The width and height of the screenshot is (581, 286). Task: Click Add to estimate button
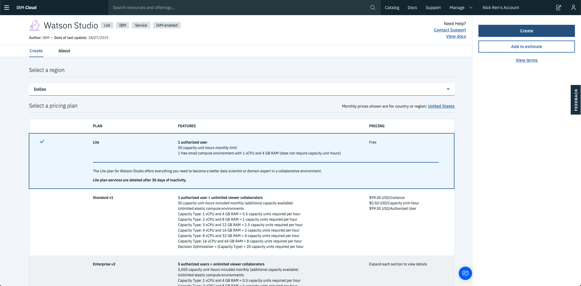click(x=527, y=47)
